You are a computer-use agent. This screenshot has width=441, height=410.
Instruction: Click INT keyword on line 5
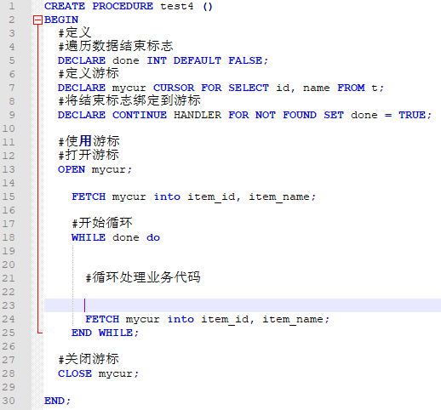pyautogui.click(x=157, y=60)
